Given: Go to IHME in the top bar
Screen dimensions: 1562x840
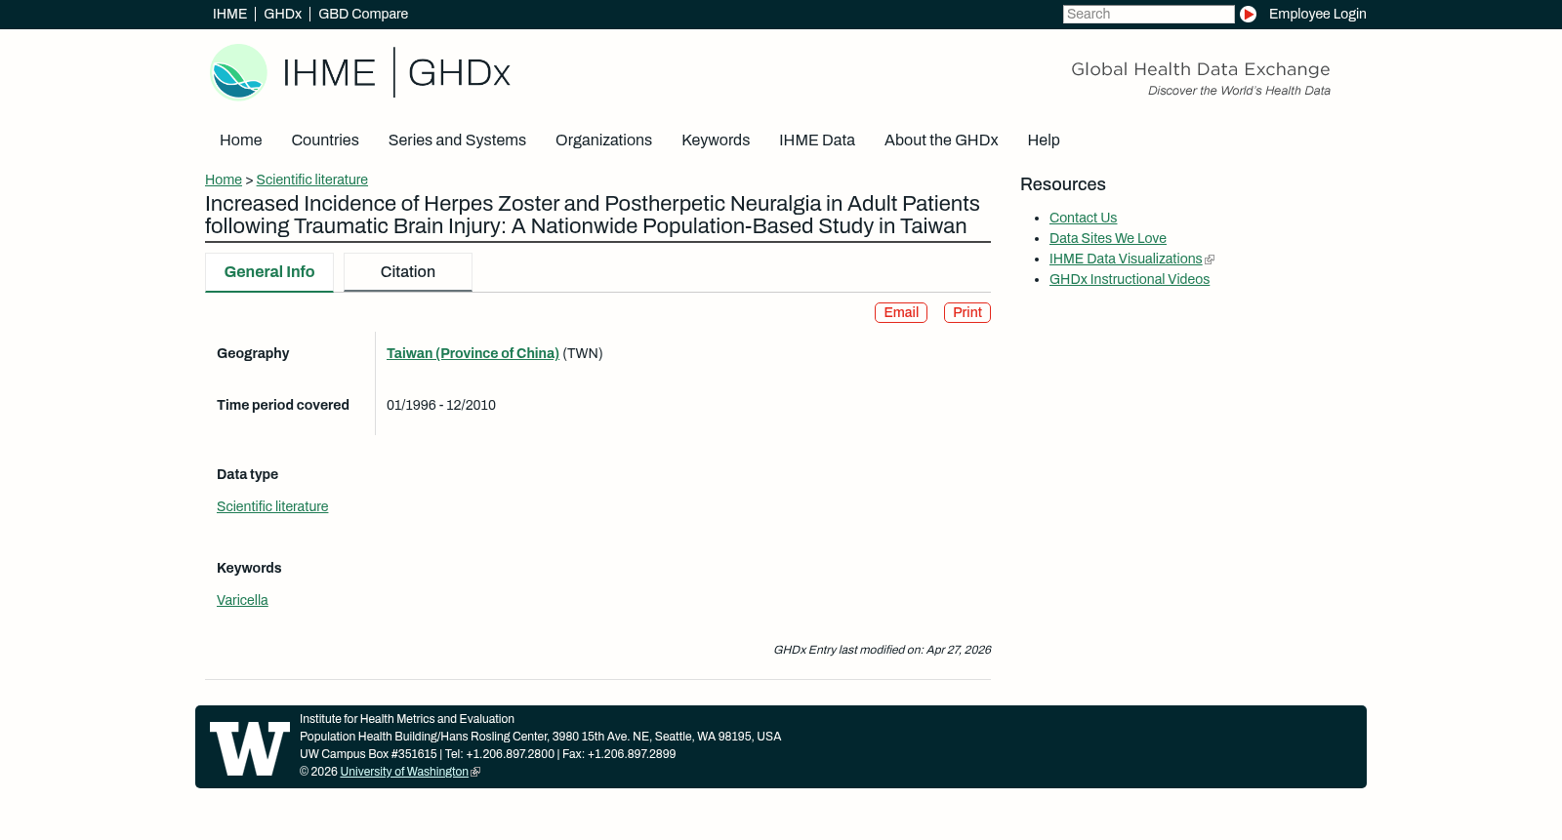Looking at the screenshot, I should click(229, 14).
